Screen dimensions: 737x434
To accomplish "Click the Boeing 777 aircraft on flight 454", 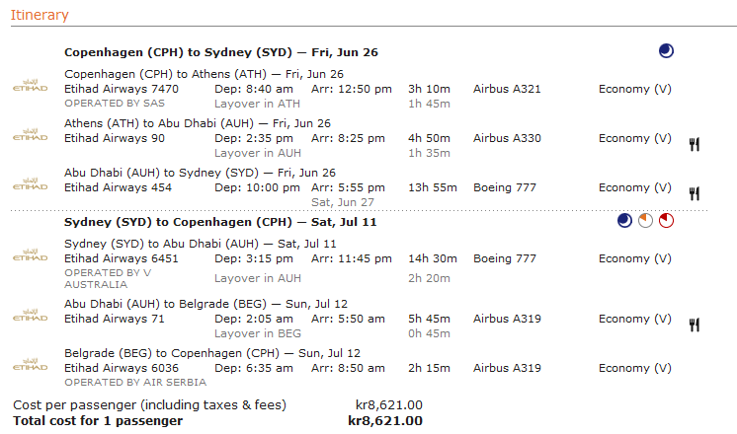I will click(x=505, y=187).
